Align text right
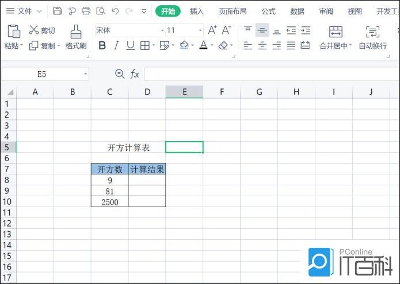 [276, 46]
